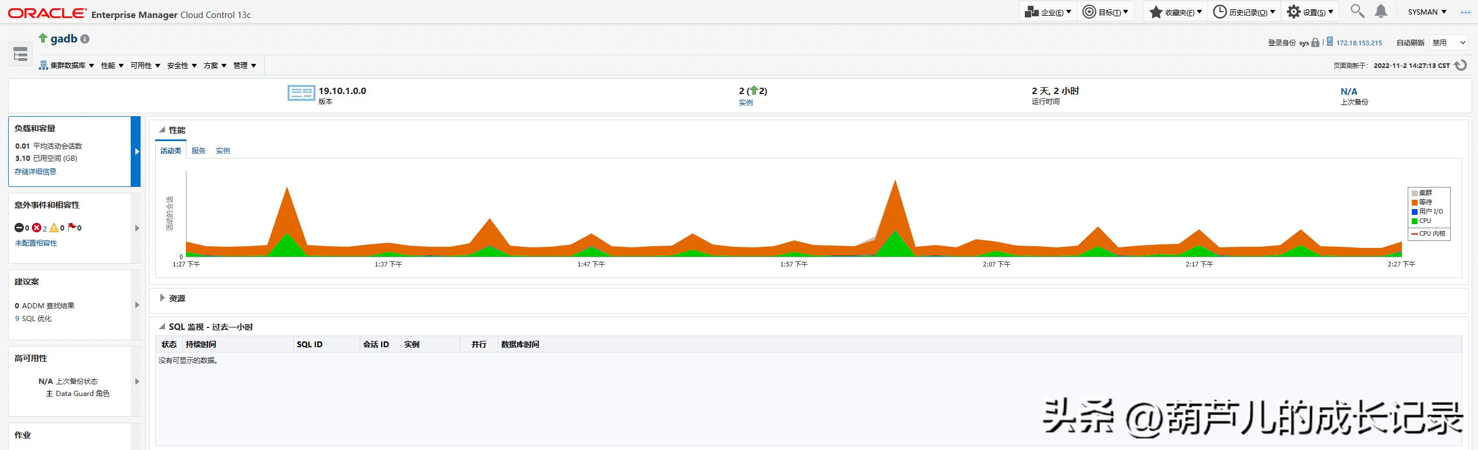Open the Cluster Database (集群数据库) menu

coord(67,66)
